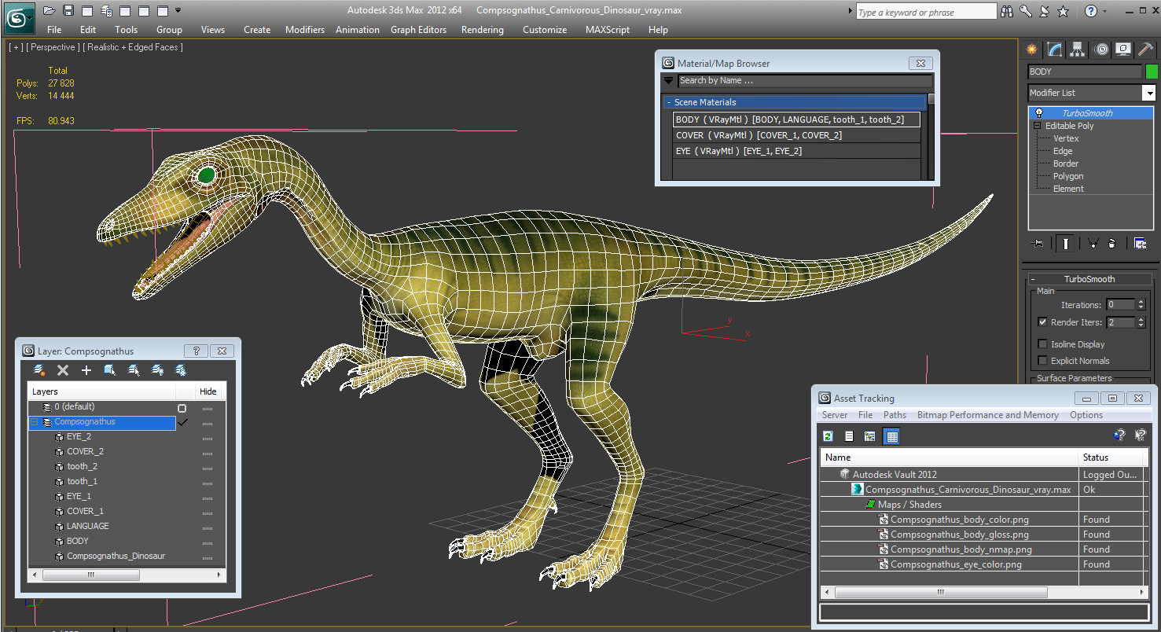Collapse the Scene Materials group
This screenshot has height=632, width=1161.
[x=669, y=102]
